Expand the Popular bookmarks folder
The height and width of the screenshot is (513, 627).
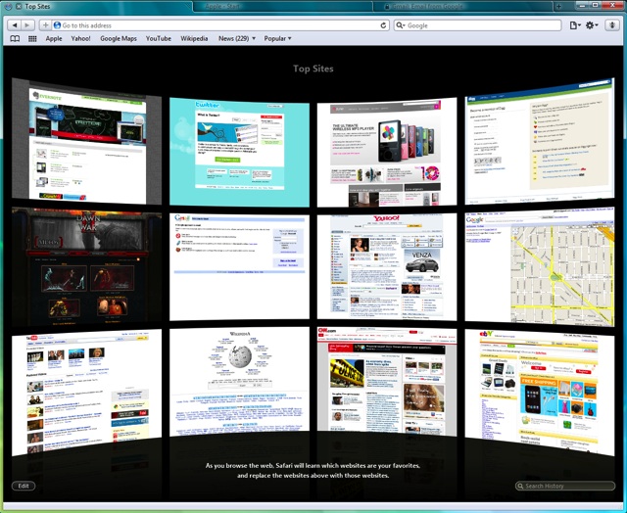(x=277, y=39)
